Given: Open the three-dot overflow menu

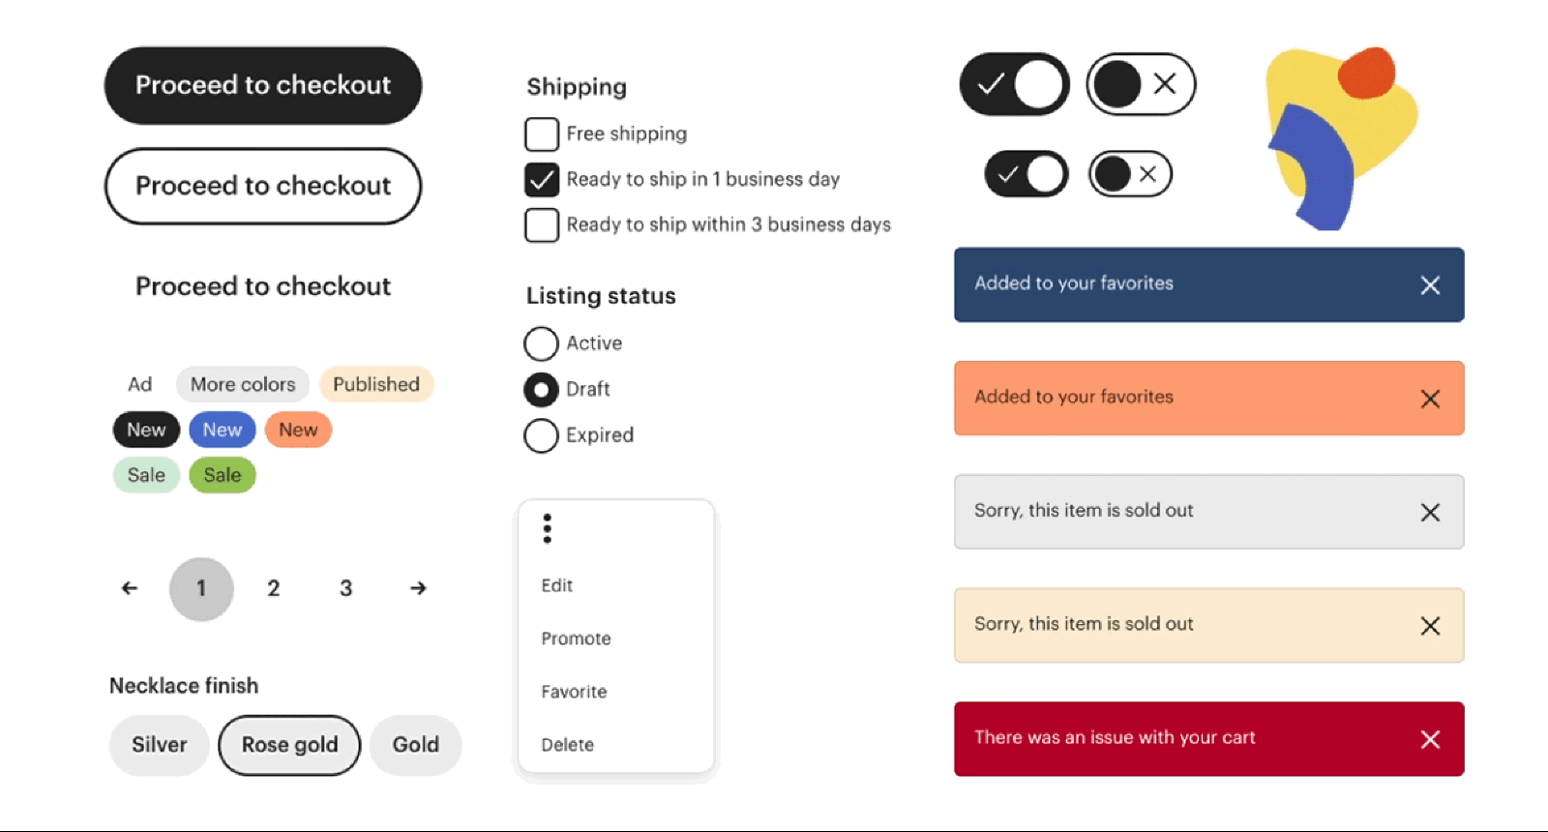Looking at the screenshot, I should click(x=548, y=528).
